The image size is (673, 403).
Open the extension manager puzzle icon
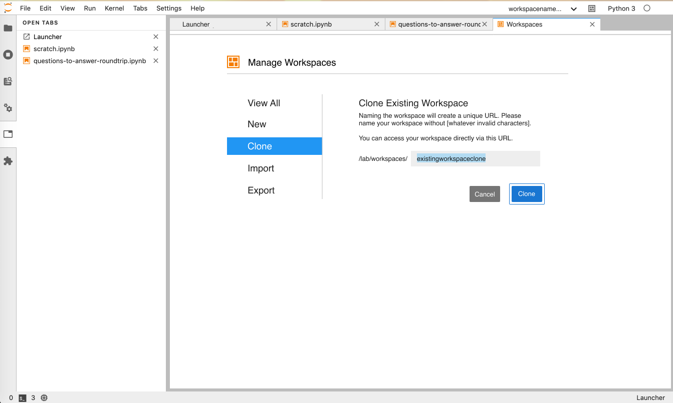click(8, 161)
